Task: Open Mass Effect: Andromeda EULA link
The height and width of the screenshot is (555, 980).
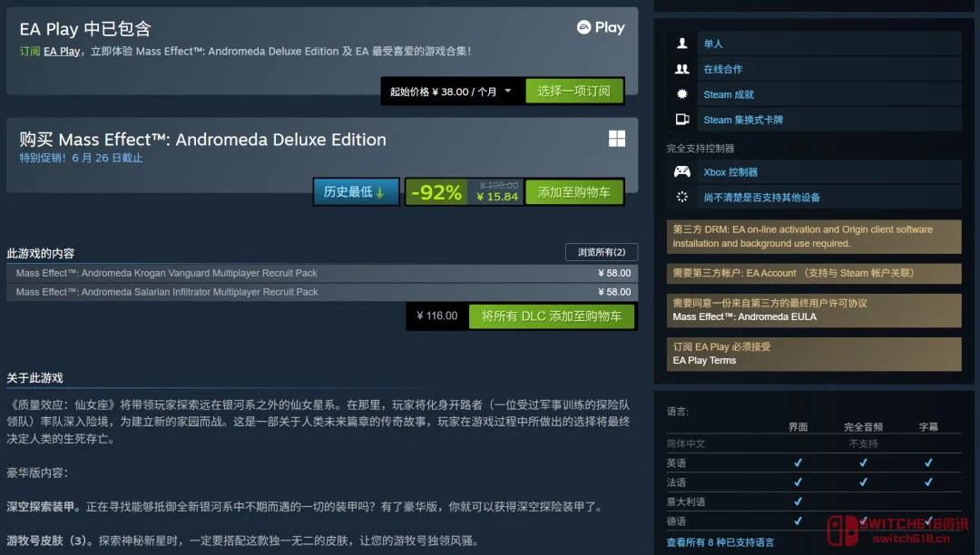Action: (744, 317)
